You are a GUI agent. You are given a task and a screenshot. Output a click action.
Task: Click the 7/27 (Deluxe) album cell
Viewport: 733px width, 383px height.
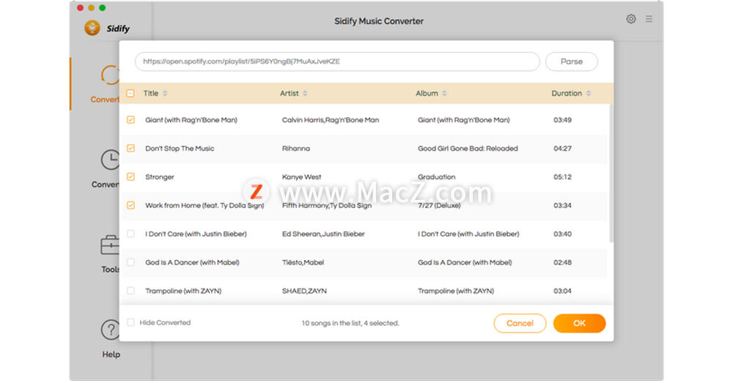(439, 206)
